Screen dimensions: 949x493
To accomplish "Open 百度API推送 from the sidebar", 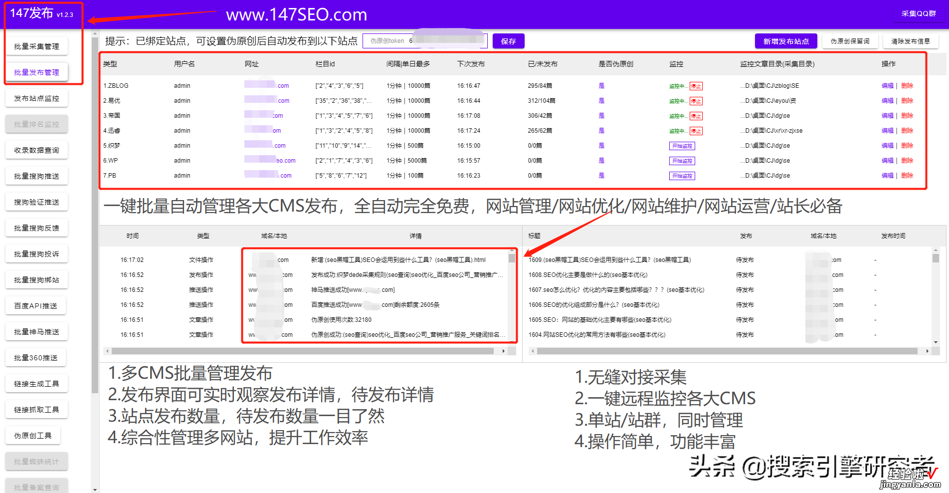I will coord(35,306).
